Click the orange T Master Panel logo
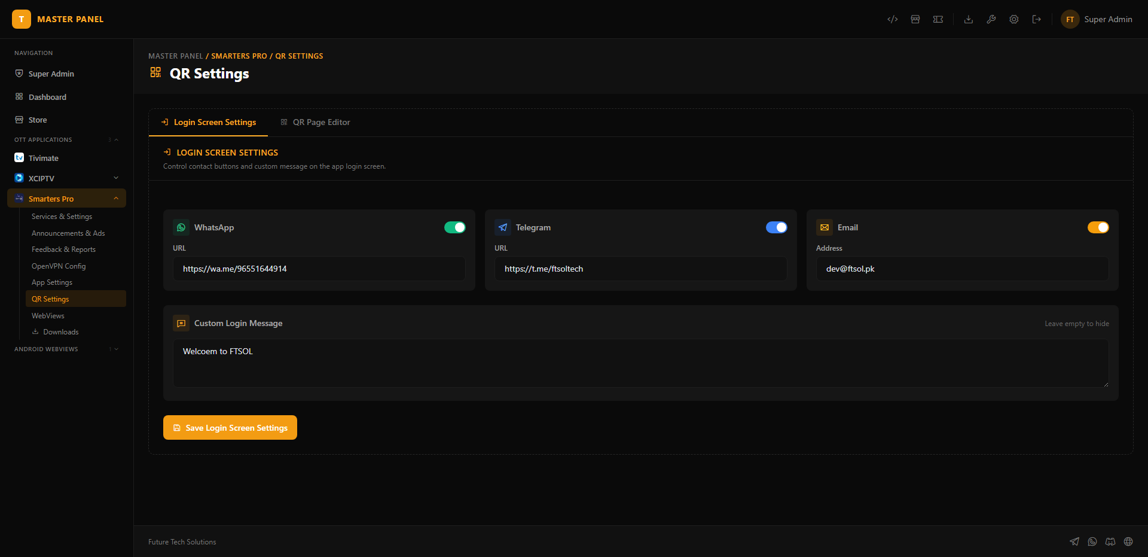Viewport: 1148px width, 557px height. pos(22,19)
